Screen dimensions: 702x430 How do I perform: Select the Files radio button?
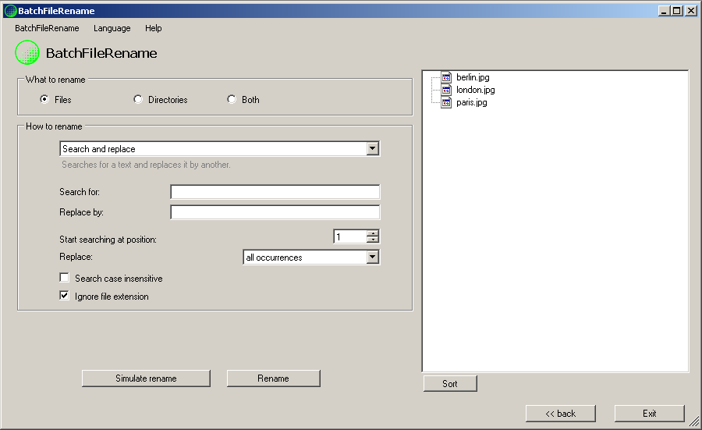(x=44, y=99)
